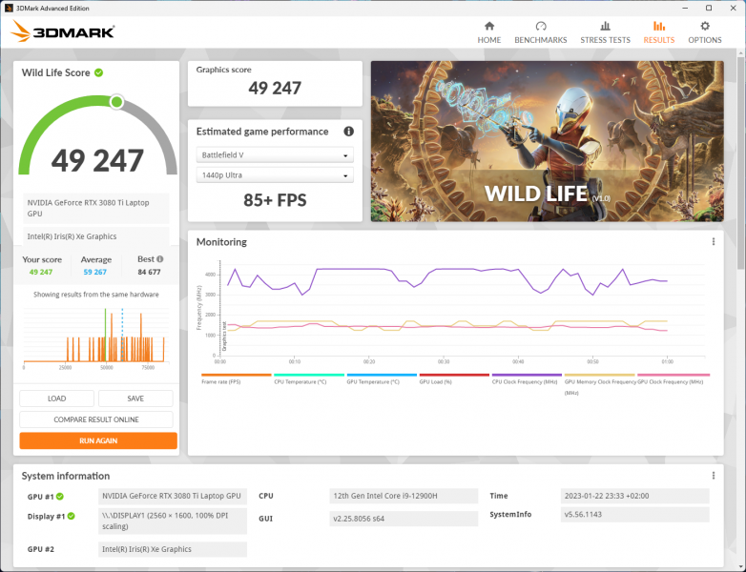Image resolution: width=746 pixels, height=572 pixels.
Task: Toggle GPU Load (%) legend
Action: [x=453, y=379]
